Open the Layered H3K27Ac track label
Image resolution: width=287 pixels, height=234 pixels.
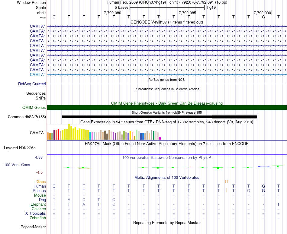point(20,148)
